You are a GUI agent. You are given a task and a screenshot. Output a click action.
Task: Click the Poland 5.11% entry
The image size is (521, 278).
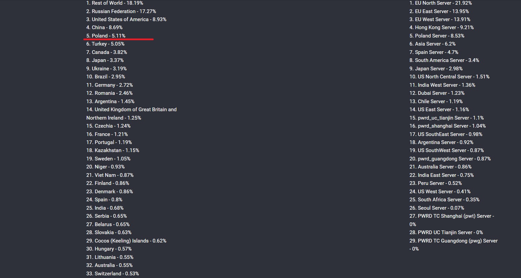click(x=106, y=36)
